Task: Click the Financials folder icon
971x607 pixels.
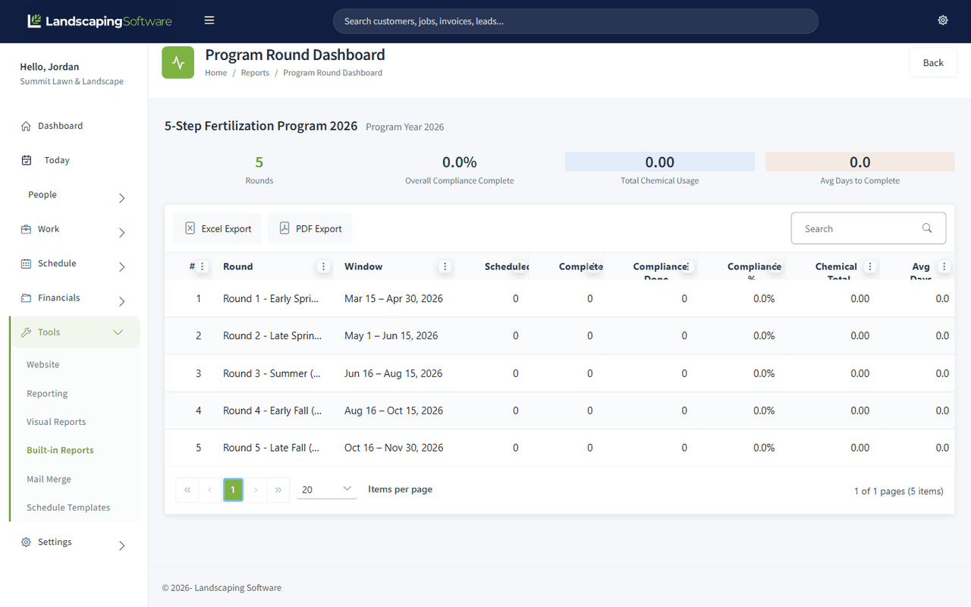Action: click(x=27, y=297)
